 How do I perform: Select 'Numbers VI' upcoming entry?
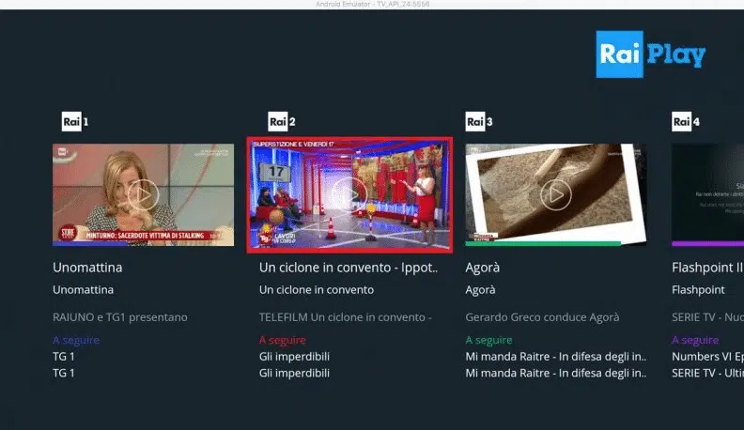pos(707,357)
